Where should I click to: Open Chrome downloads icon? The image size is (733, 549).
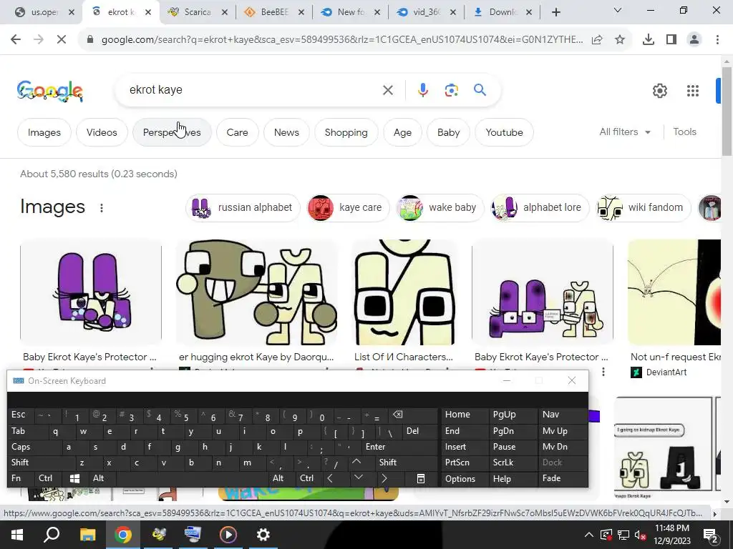[648, 40]
